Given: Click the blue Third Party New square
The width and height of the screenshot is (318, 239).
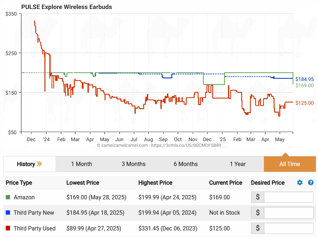Looking at the screenshot, I should pyautogui.click(x=8, y=213).
